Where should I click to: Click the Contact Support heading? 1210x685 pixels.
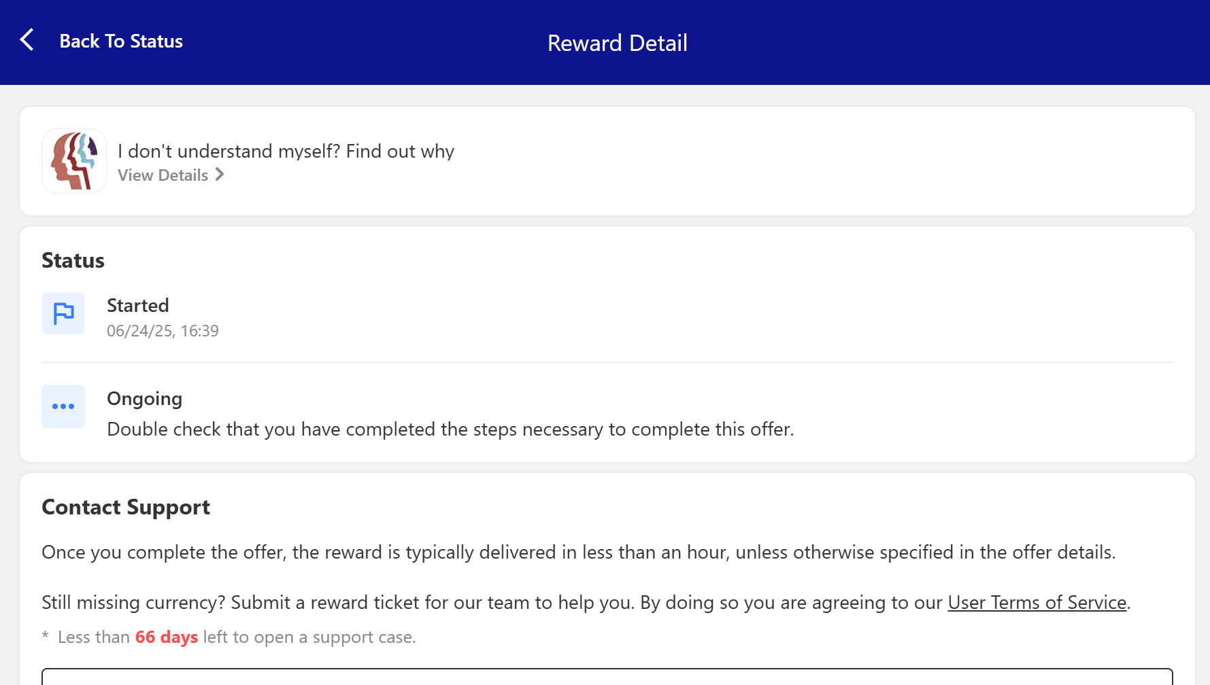[x=126, y=508]
